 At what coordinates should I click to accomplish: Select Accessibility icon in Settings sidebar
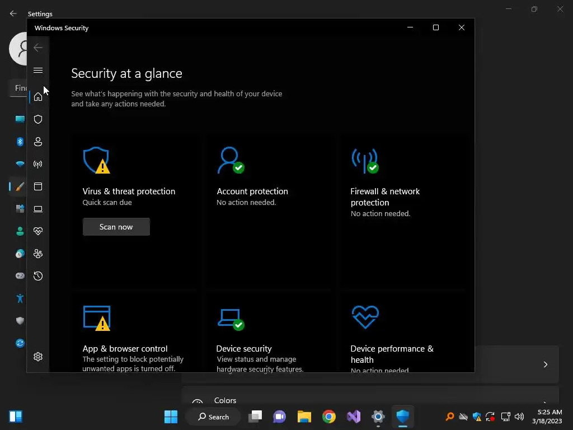pos(20,298)
